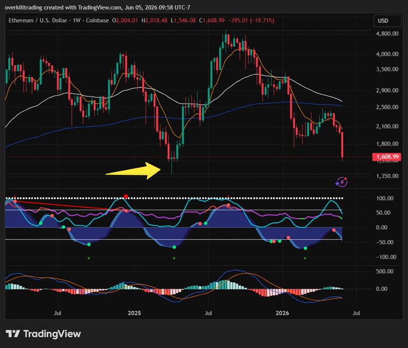Screen dimensions: 408x348
Task: Click the 2,900.00 price axis label
Action: click(387, 90)
